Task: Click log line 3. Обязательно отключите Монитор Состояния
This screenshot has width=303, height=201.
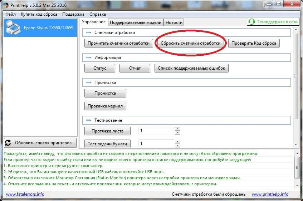Action: click(x=122, y=178)
